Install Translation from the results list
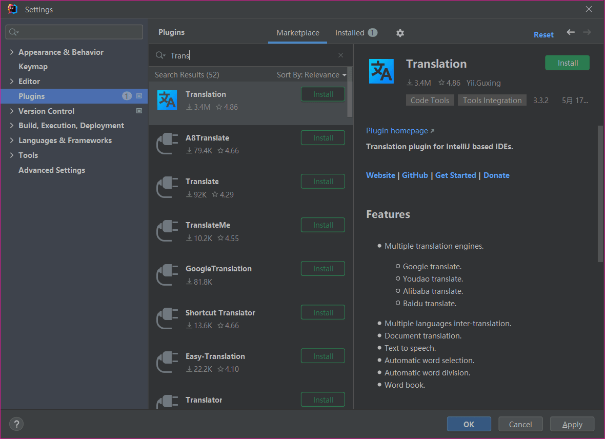The image size is (605, 439). [323, 94]
